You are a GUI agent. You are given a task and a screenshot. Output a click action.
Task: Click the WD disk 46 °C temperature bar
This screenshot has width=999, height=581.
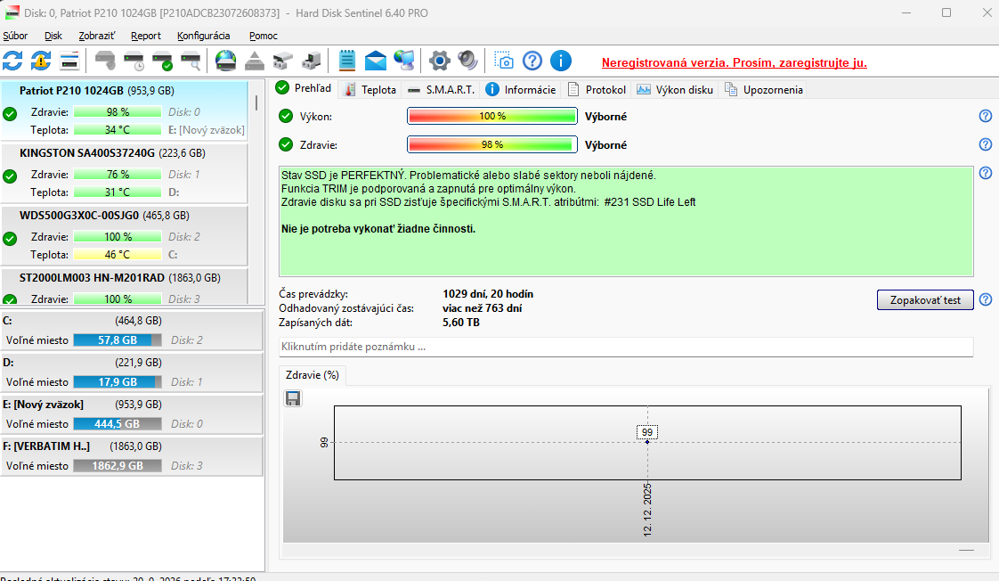(x=118, y=255)
